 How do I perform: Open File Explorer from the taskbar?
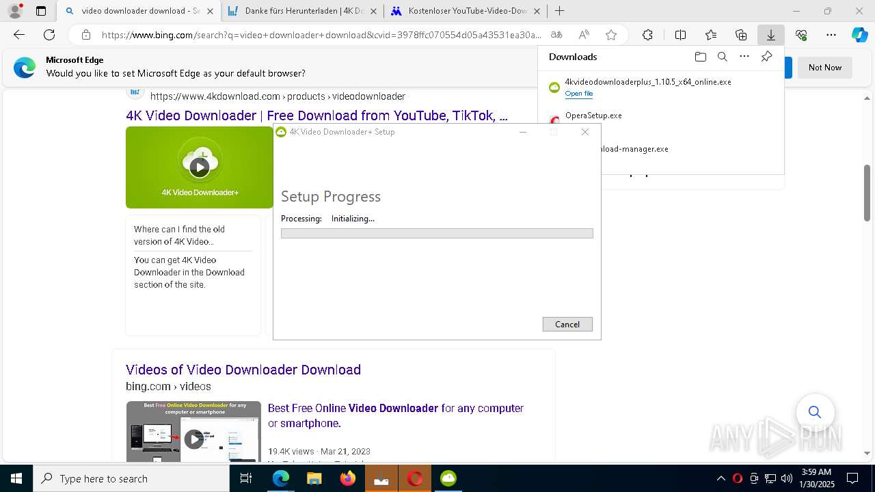[314, 478]
